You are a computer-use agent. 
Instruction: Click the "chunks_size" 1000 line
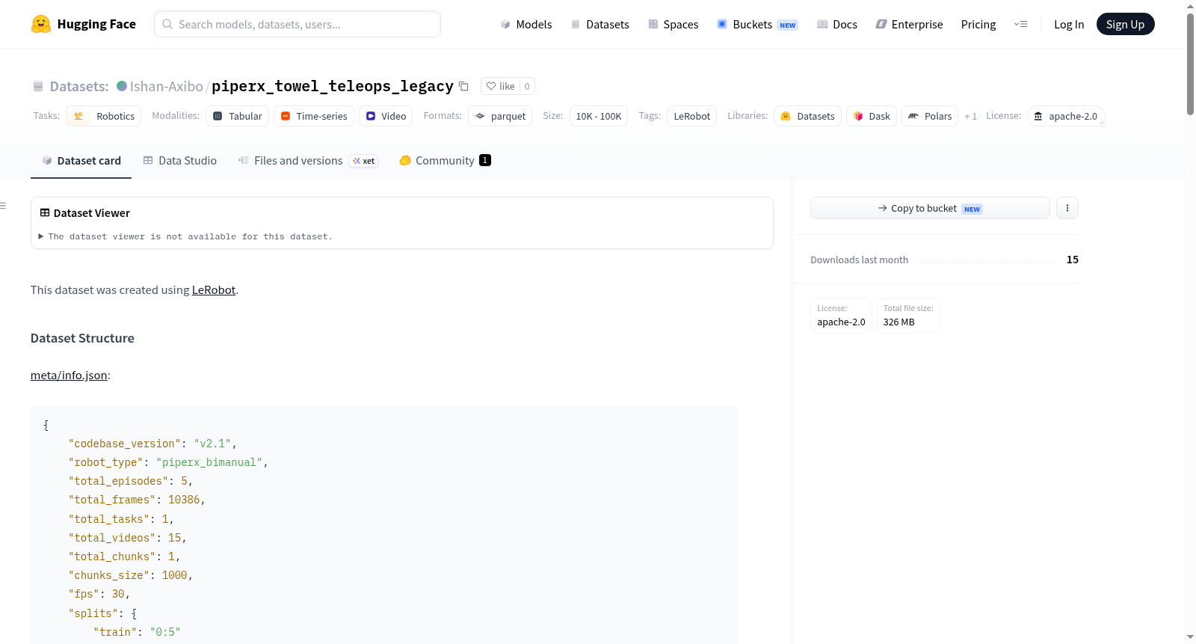click(131, 575)
